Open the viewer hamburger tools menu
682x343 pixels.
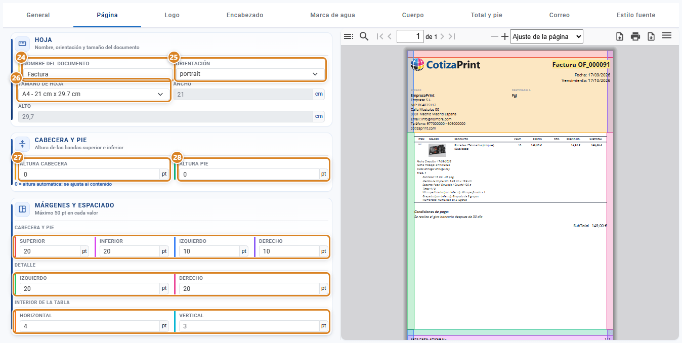click(667, 35)
